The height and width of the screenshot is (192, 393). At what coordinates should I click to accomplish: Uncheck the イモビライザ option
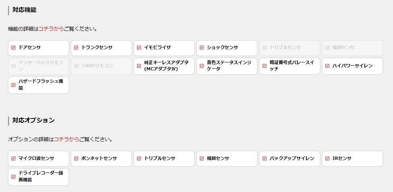point(139,48)
